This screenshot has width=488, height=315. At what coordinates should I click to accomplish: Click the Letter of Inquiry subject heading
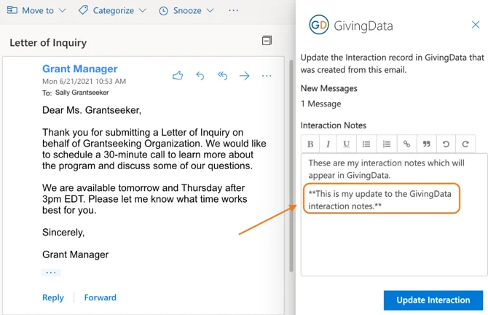(x=48, y=43)
